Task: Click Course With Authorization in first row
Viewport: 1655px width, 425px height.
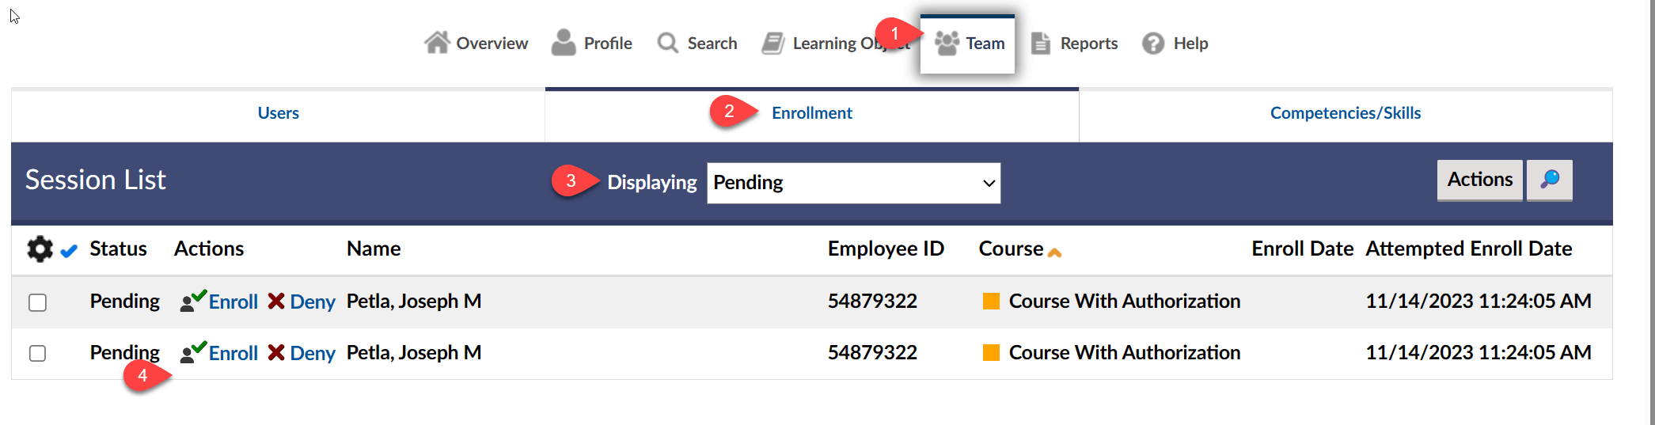Action: click(1124, 301)
